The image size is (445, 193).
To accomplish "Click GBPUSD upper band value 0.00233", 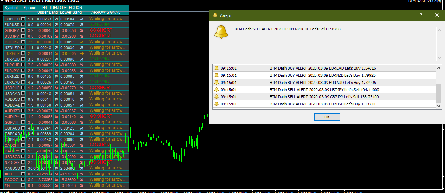I will 44,19.
